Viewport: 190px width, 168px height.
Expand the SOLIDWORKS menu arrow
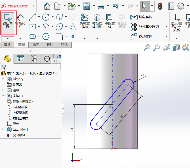click(x=34, y=6)
